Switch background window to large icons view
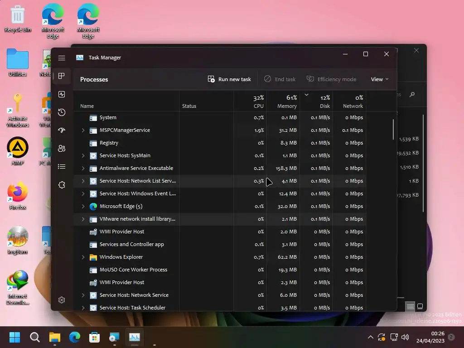Viewport: 464px width, 348px height. coord(420,306)
